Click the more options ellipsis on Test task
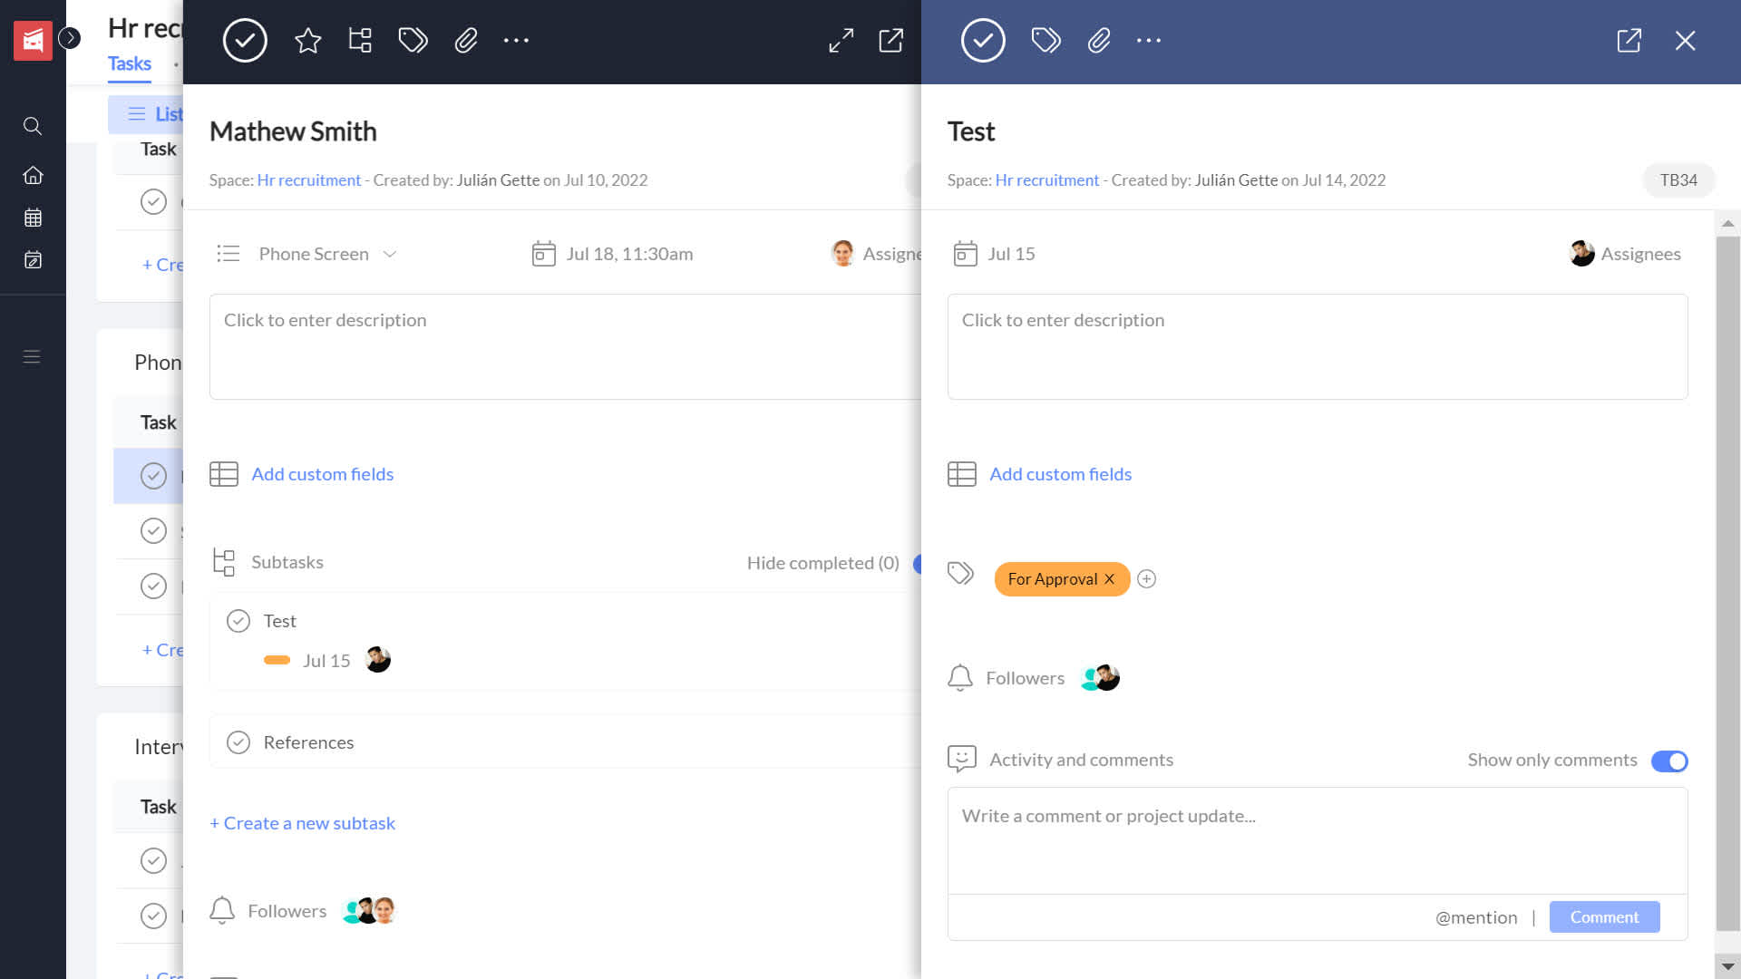1741x979 pixels. pyautogui.click(x=1149, y=41)
